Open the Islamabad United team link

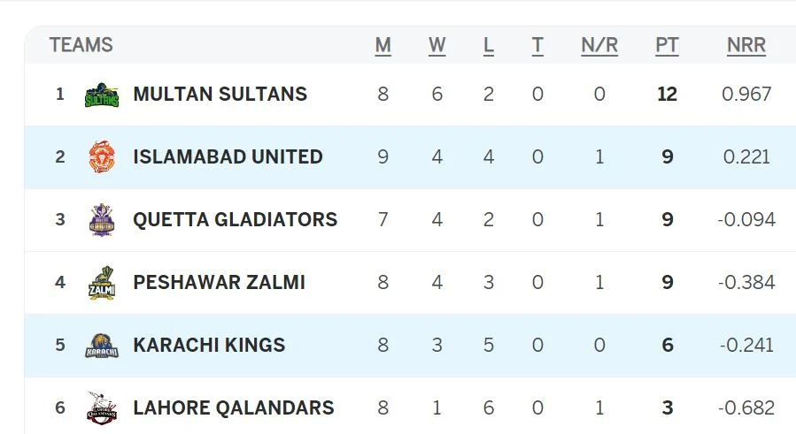pyautogui.click(x=228, y=157)
